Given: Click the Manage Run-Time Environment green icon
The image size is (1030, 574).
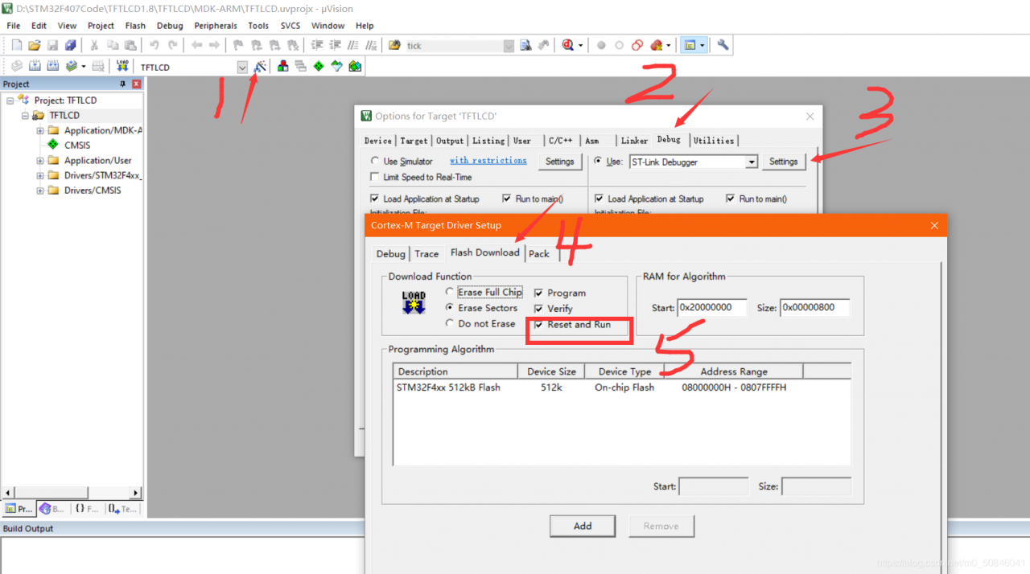Looking at the screenshot, I should click(x=319, y=67).
